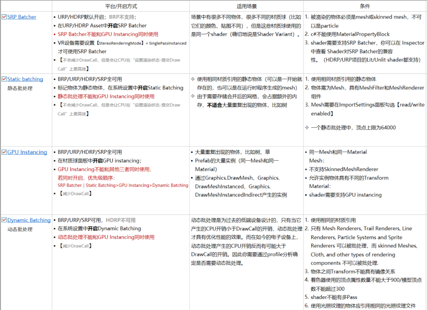Open the GPU Instancing hyperlink
427x310 pixels.
pos(27,152)
